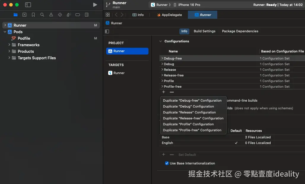Open the Find navigator magnifier icon
The height and width of the screenshot is (184, 305).
tap(42, 15)
